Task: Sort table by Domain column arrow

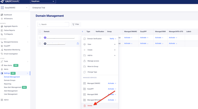Action: (82, 32)
